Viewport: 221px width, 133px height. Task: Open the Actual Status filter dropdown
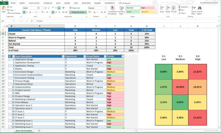(x=105, y=56)
